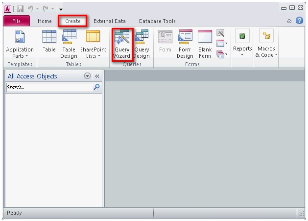Viewport: 308px width, 221px height.
Task: Restore the window size
Action: point(292,8)
